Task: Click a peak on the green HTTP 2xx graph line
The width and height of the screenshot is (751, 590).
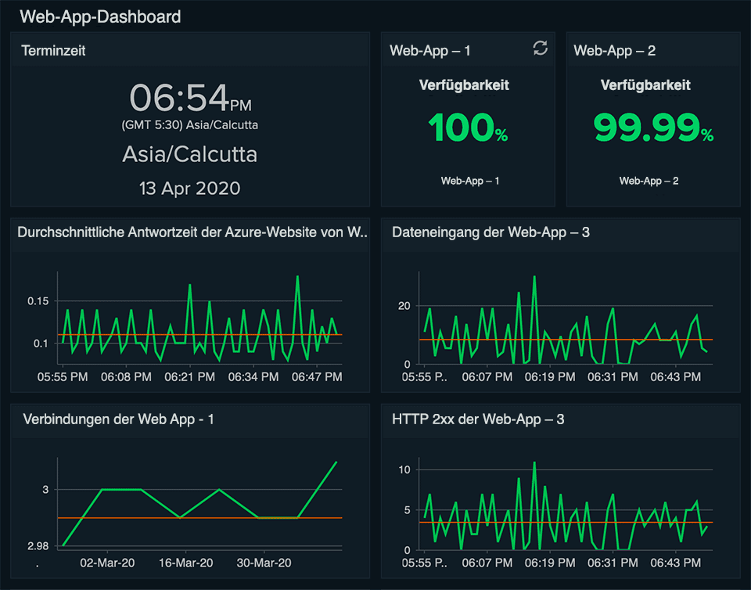Action: click(534, 463)
